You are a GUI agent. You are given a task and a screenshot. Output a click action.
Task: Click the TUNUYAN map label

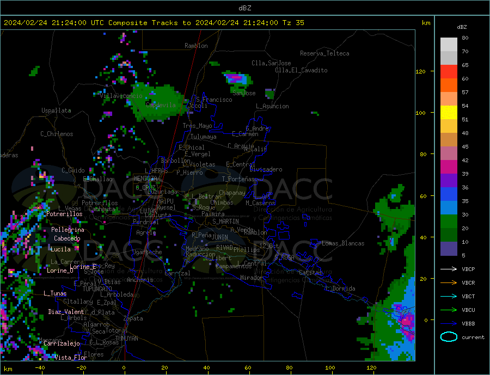click(126, 339)
